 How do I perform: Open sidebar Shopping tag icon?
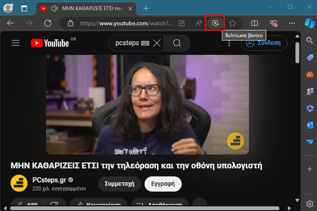(310, 57)
